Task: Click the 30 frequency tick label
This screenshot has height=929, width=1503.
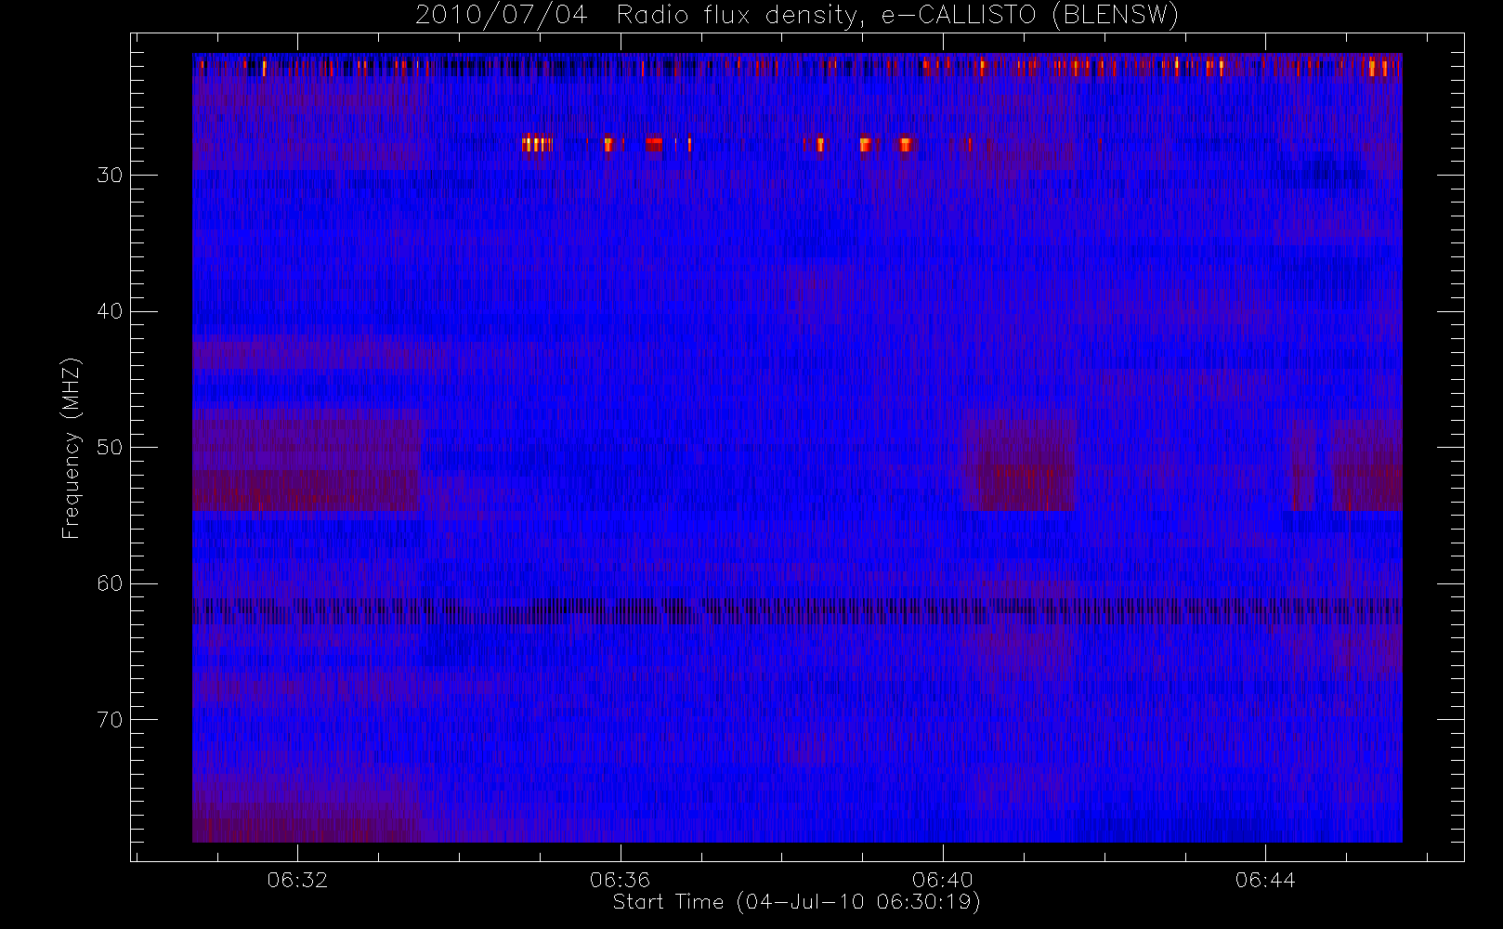Action: click(110, 176)
